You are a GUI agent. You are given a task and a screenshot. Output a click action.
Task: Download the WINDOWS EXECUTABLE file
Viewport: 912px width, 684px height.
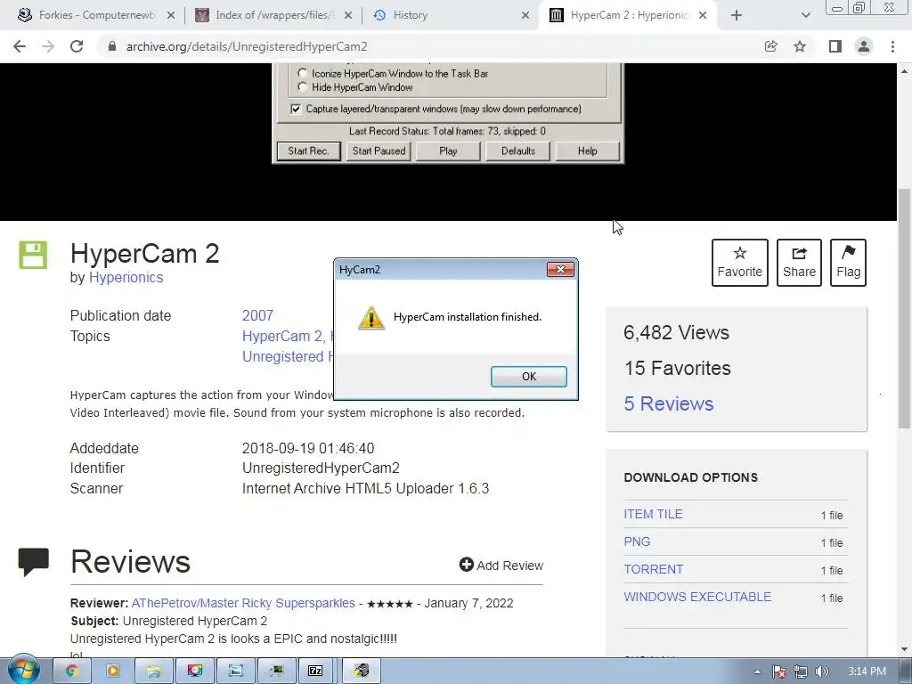pos(697,597)
